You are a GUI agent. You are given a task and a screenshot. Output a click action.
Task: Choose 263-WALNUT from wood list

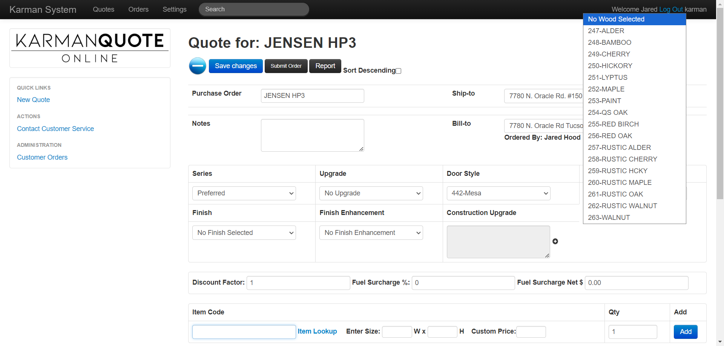[635, 218]
